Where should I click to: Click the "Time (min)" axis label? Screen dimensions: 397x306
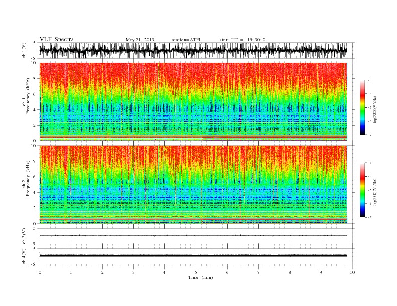point(201,277)
